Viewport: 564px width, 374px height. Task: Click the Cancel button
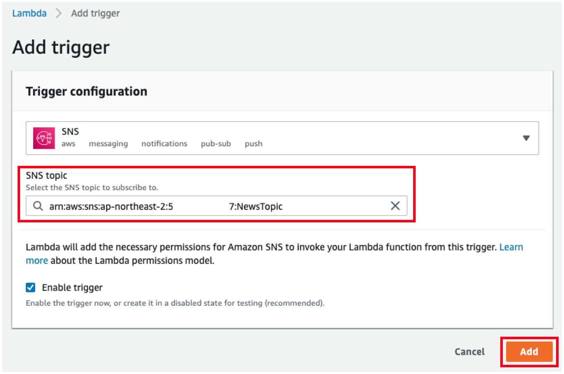tap(470, 352)
